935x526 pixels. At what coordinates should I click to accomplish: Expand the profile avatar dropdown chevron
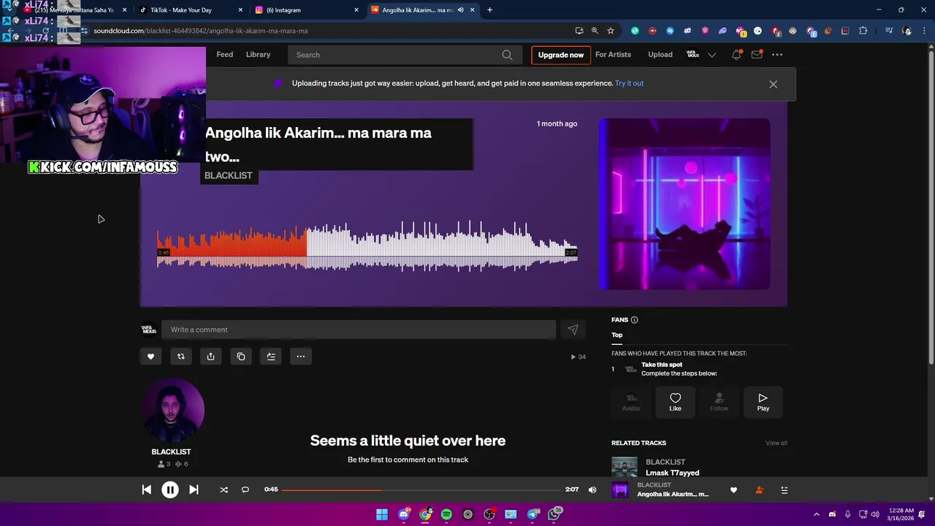[x=711, y=55]
